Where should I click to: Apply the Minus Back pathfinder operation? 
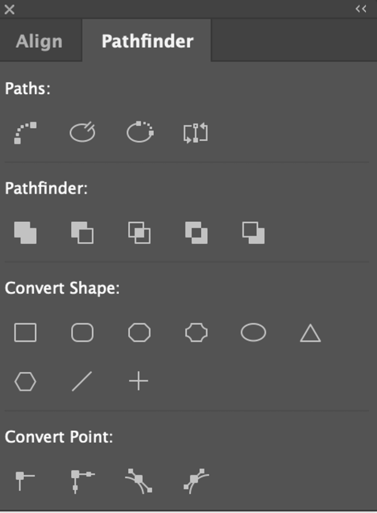(253, 233)
